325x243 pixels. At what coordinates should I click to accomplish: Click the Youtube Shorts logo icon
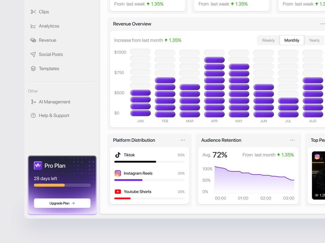tap(118, 192)
